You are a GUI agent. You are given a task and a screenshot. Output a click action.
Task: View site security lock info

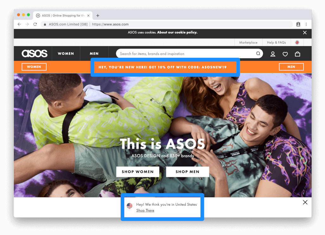pyautogui.click(x=45, y=24)
